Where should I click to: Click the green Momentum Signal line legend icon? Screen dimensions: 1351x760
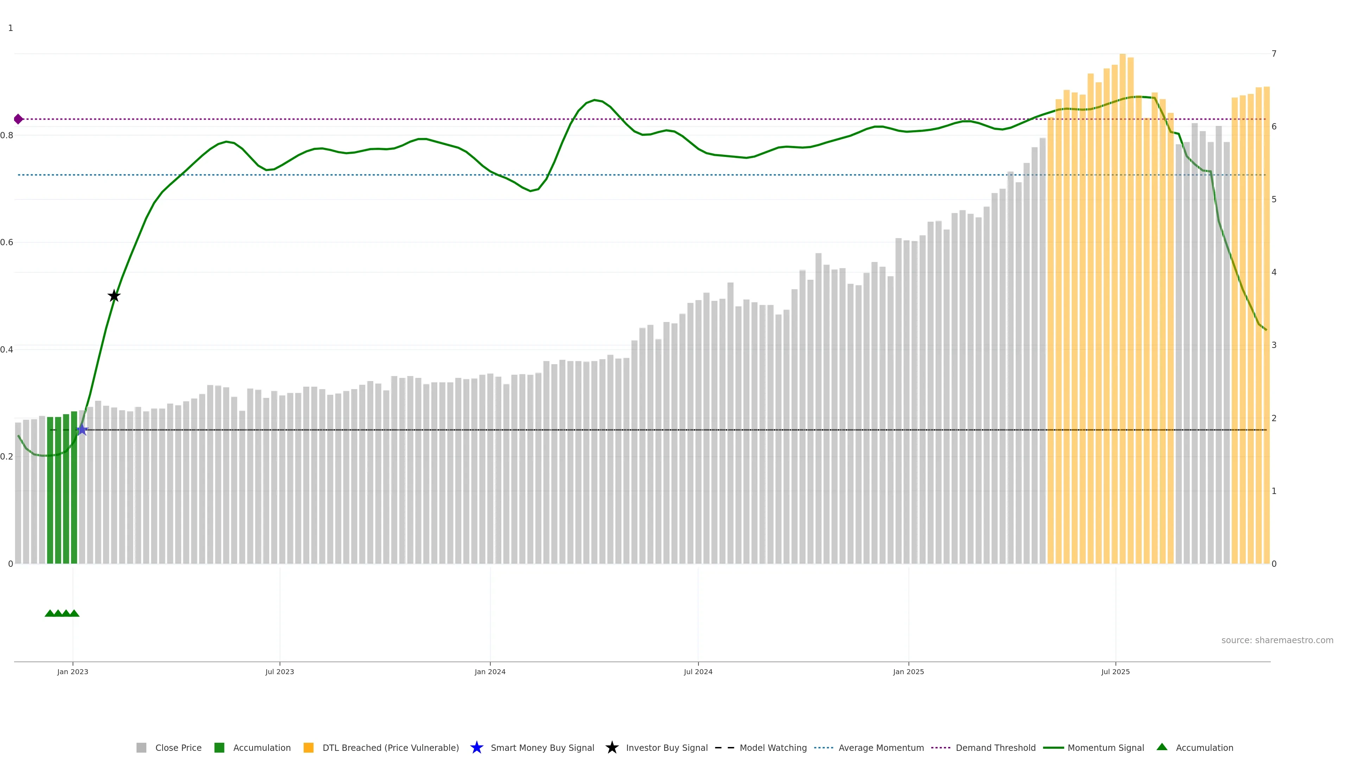pos(1053,747)
